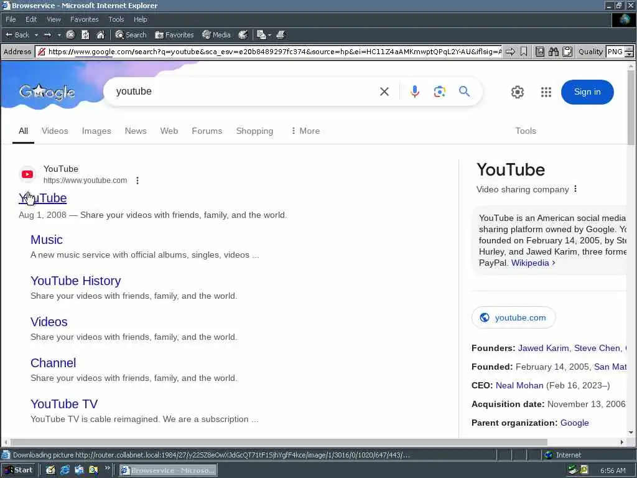This screenshot has height=478, width=637.
Task: Switch to the Videos tab
Action: [55, 131]
